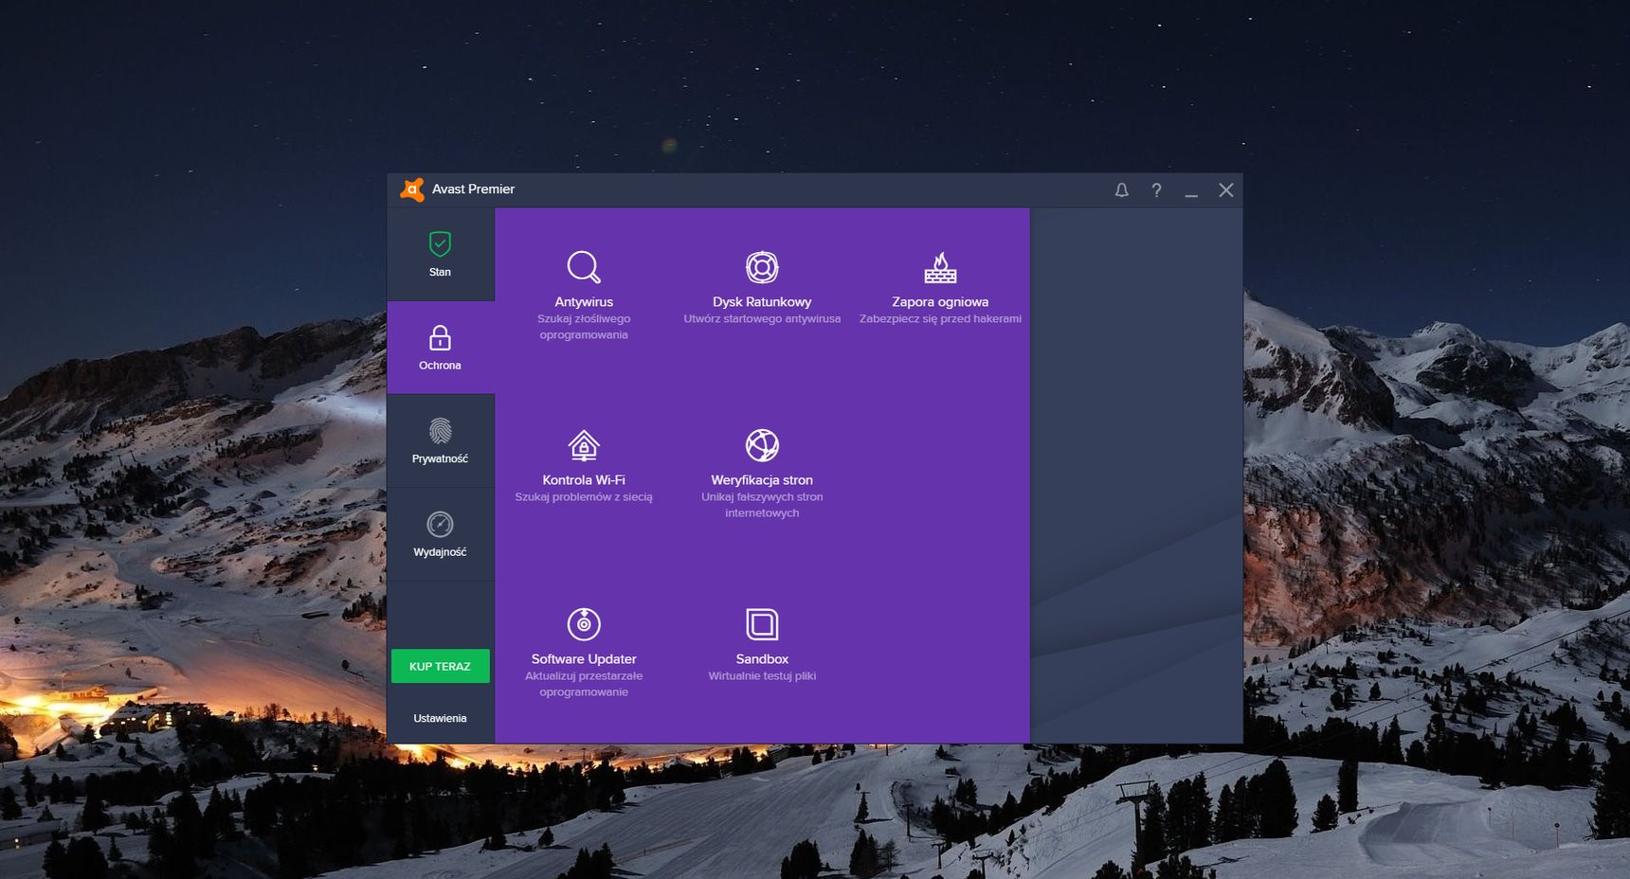1630x879 pixels.
Task: Select the Ochrona lock tab
Action: (440, 348)
